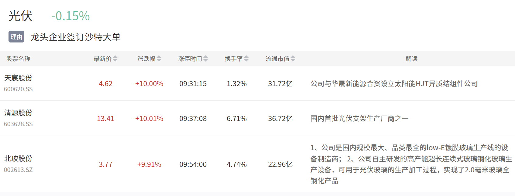This screenshot has width=515, height=196.
Task: Open the 清源股份 stock link
Action: (18, 113)
